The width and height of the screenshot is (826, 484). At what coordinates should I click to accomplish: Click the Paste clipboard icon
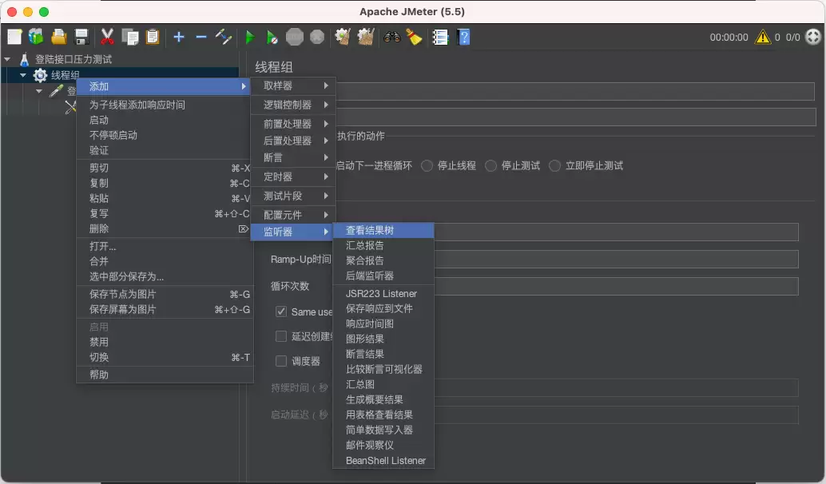point(153,37)
